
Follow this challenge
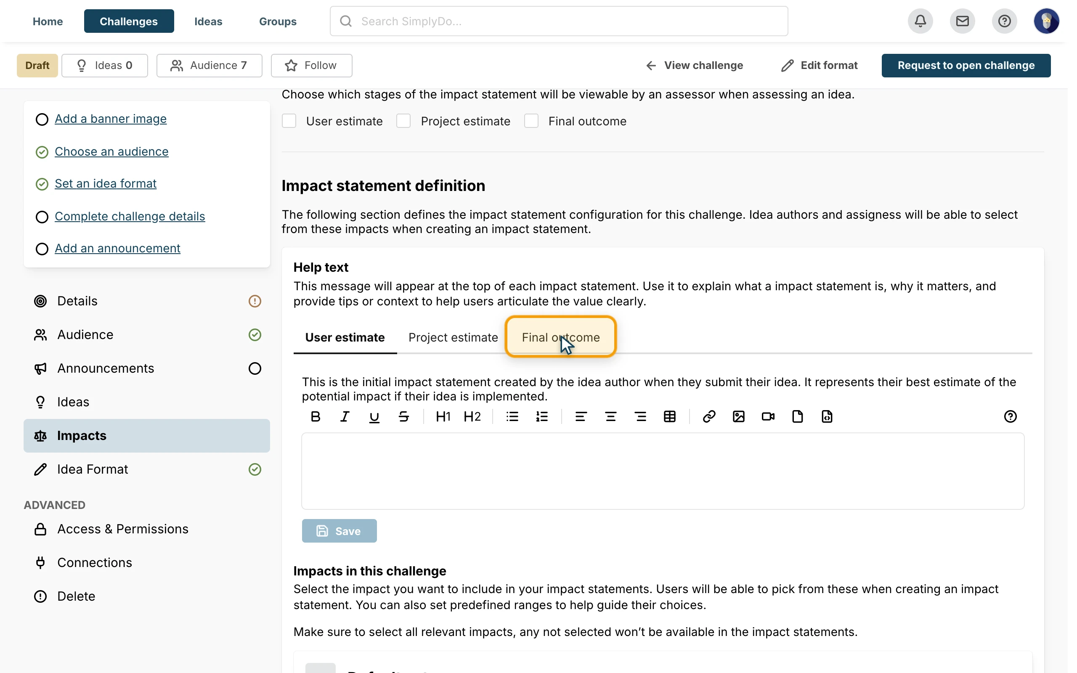pos(311,66)
